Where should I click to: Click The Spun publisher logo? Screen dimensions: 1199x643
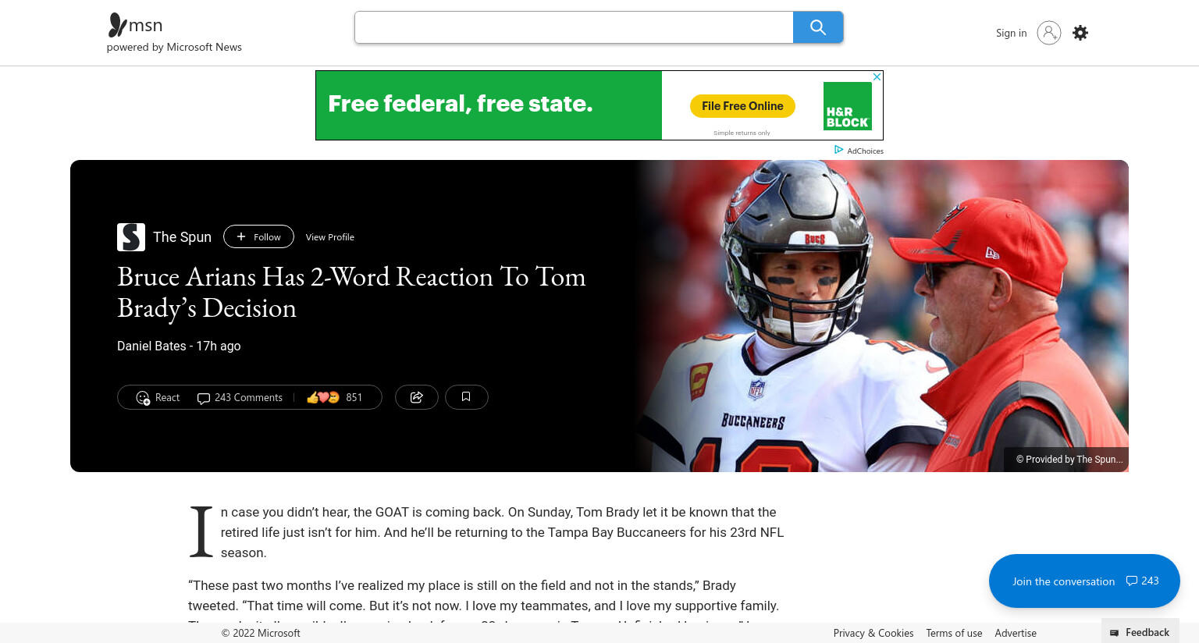click(131, 237)
